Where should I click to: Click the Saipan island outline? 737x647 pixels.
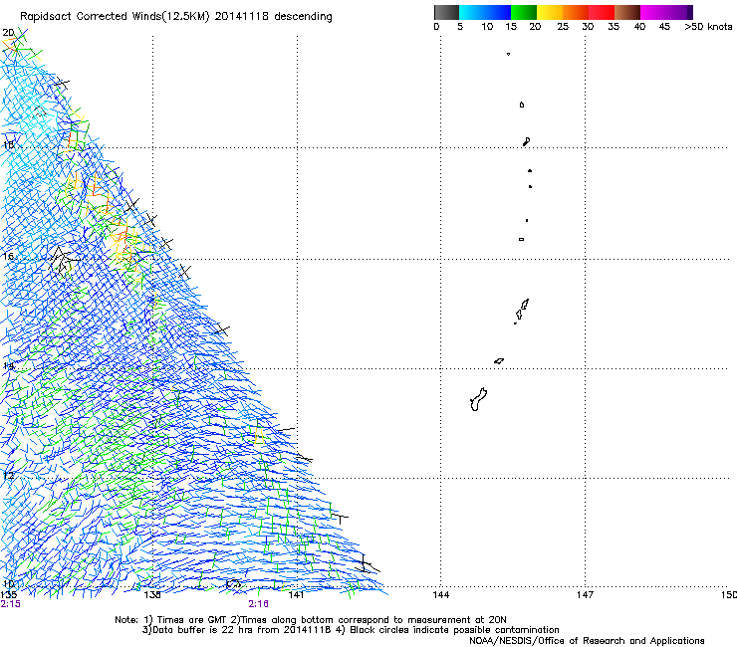pos(525,304)
